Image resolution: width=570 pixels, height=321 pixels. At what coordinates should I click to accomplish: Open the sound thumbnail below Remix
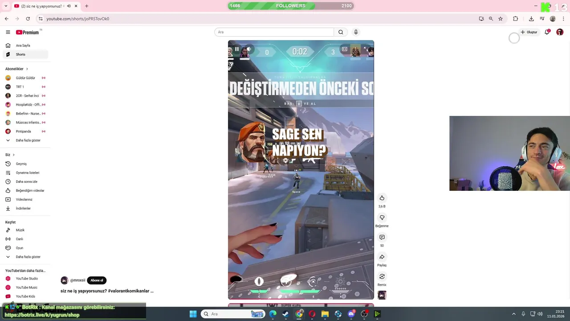tap(382, 295)
